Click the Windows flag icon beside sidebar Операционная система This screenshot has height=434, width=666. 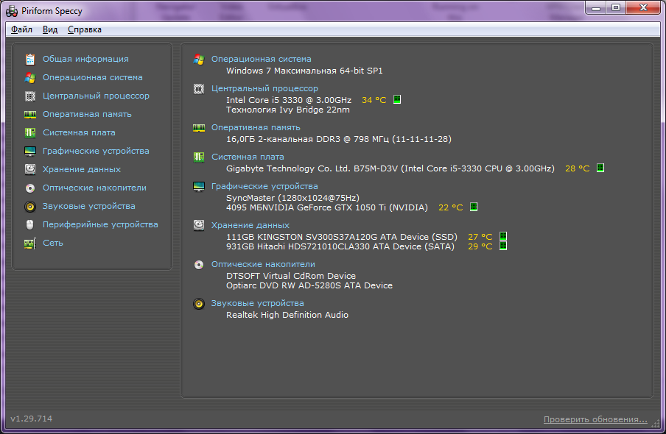[x=29, y=78]
